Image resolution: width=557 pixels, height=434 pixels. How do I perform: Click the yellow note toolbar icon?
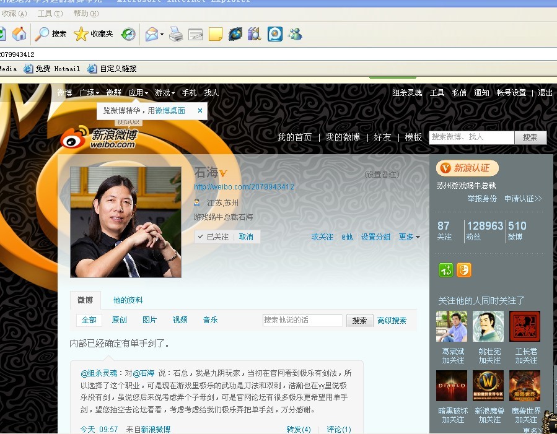click(215, 34)
